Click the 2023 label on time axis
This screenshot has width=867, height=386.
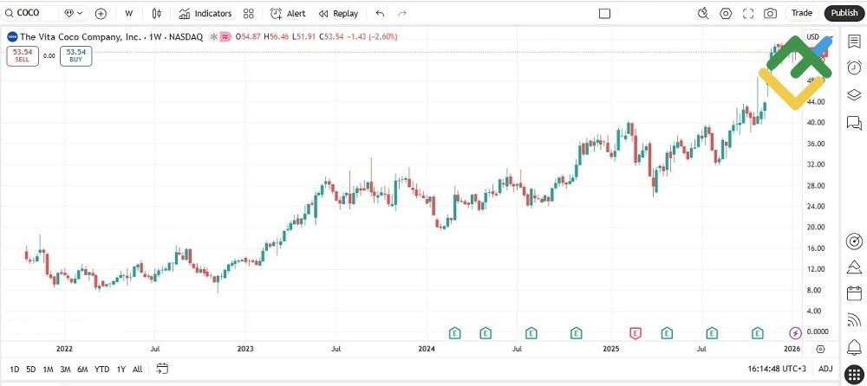click(245, 349)
